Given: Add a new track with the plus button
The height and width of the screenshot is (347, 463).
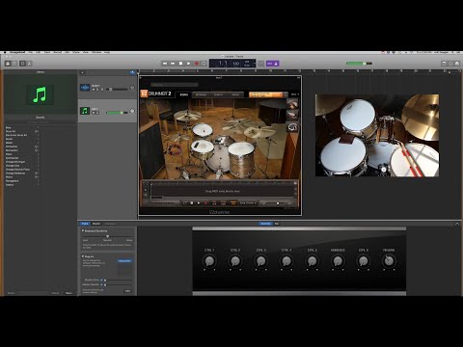Looking at the screenshot, I should coord(82,72).
